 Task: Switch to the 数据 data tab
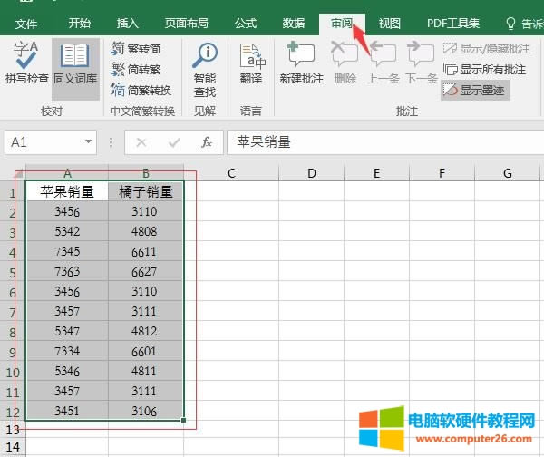tap(293, 23)
